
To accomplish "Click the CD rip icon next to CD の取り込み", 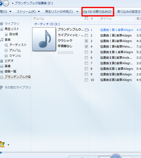I will (x=85, y=12).
